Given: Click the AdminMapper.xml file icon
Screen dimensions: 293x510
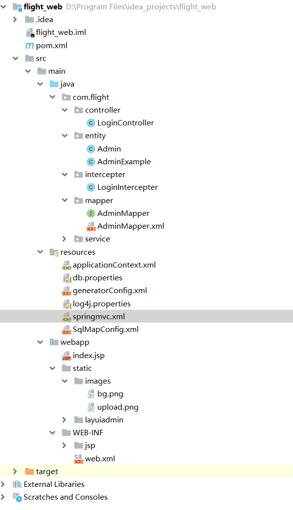Looking at the screenshot, I should pyautogui.click(x=91, y=226).
